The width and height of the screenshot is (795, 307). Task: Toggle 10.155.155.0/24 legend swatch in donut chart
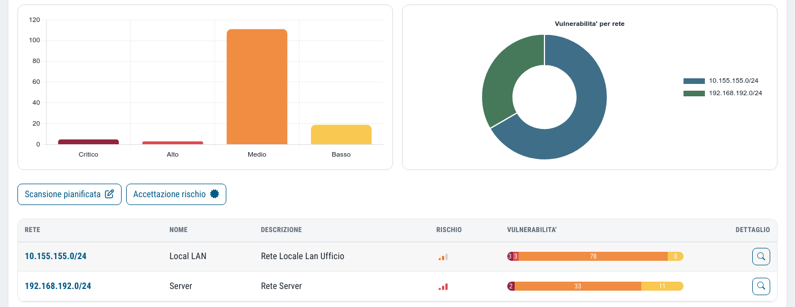[x=694, y=81]
